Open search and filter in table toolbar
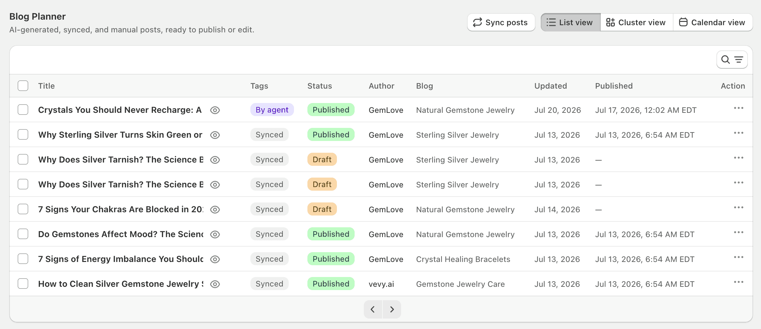The image size is (761, 329). coord(732,60)
